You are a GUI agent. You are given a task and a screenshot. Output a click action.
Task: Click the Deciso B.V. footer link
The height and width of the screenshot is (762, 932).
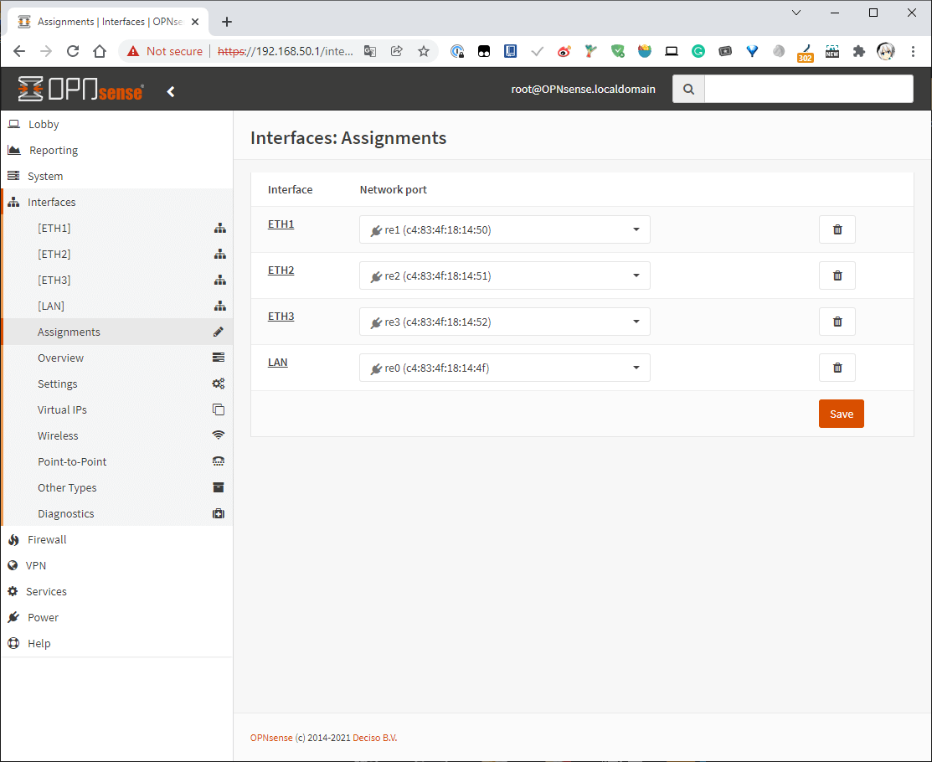[x=374, y=738]
